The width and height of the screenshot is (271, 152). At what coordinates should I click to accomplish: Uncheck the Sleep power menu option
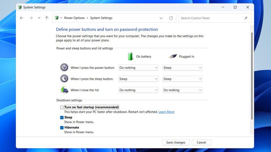[62, 118]
